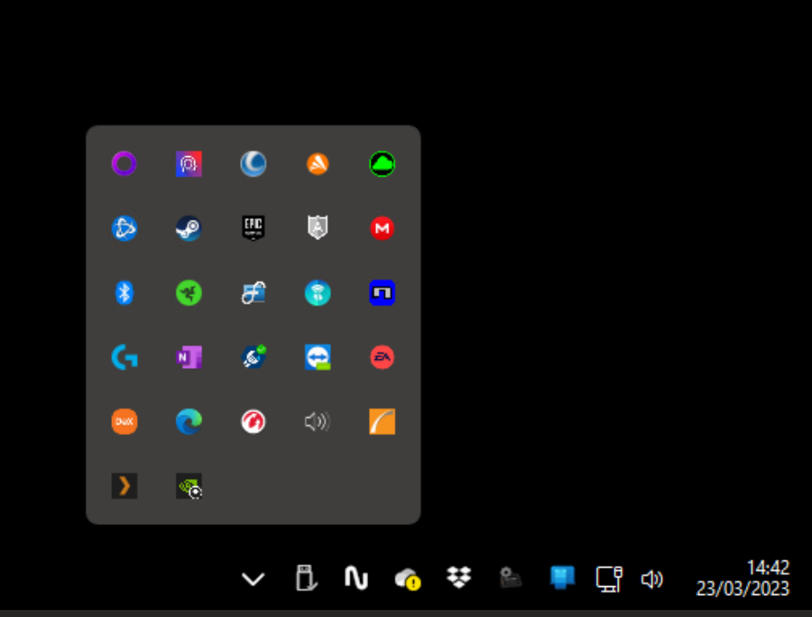Collapse the hidden icons tray chevron

(x=253, y=579)
